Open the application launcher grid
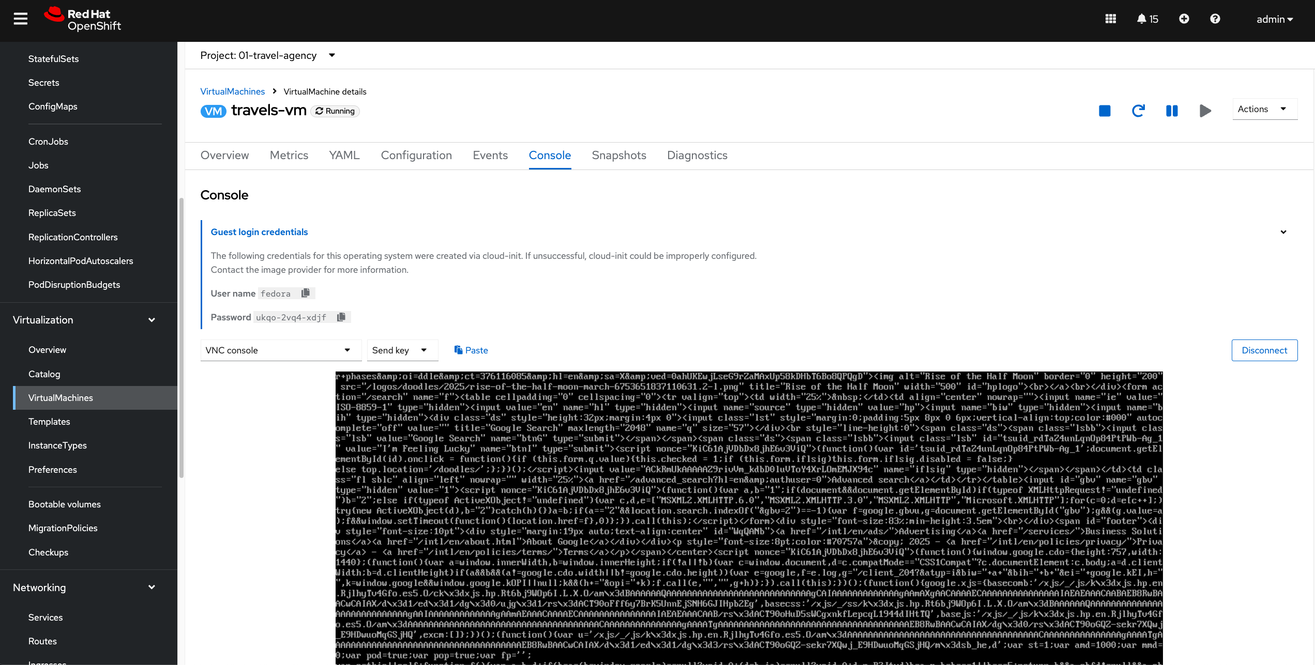Viewport: 1315px width, 665px height. 1110,19
